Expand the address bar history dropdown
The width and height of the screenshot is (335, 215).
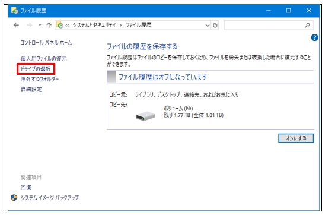point(208,26)
